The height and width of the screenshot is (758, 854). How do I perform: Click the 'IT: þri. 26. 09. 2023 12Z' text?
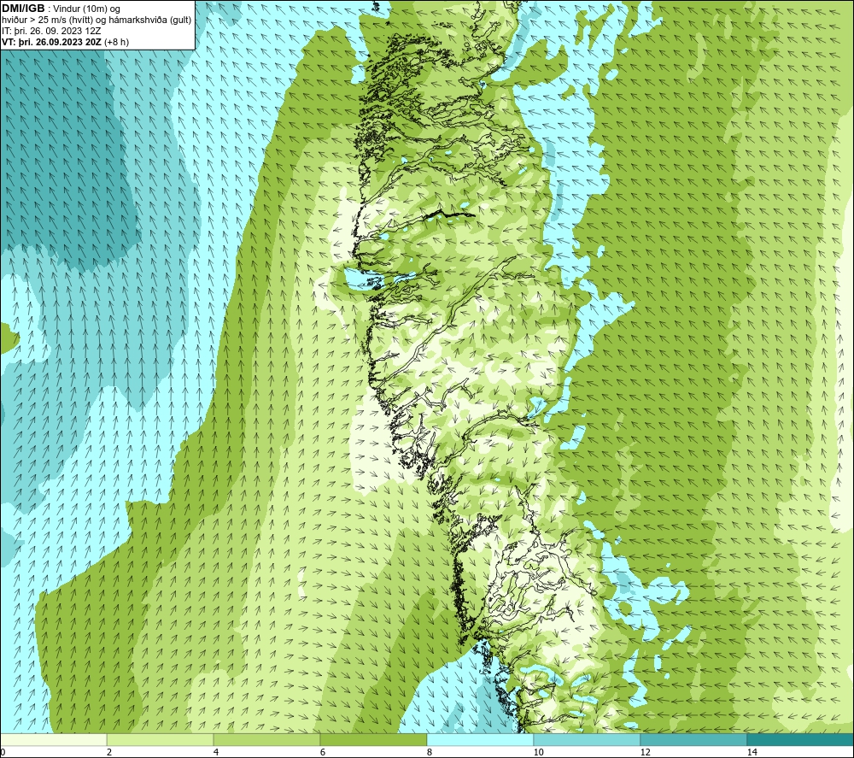[x=51, y=31]
